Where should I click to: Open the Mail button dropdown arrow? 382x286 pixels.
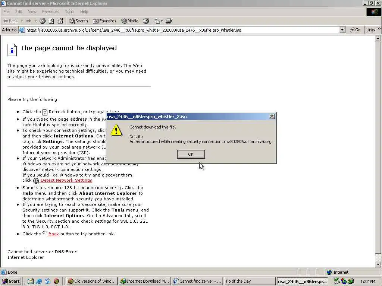click(162, 21)
